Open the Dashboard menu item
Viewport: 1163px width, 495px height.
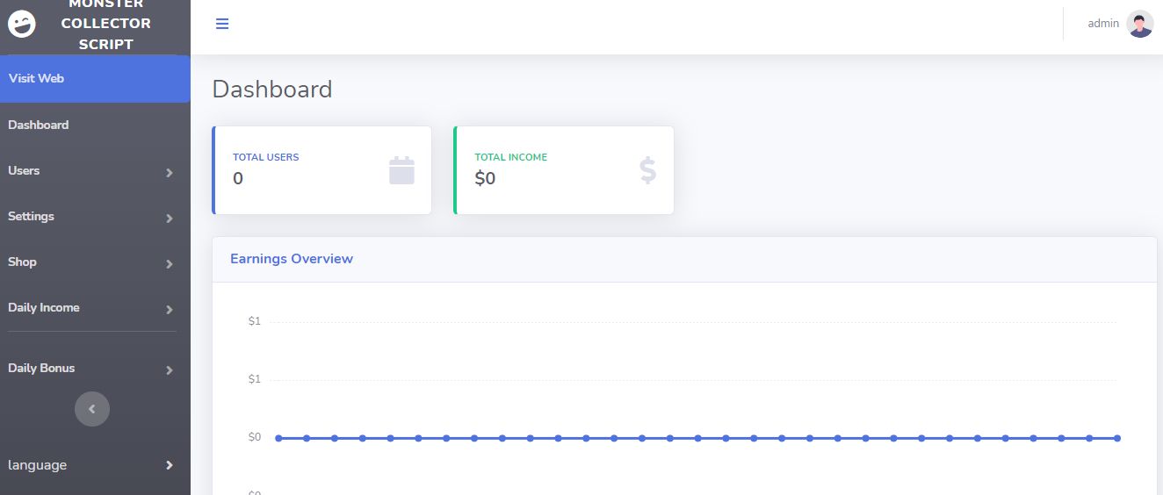[x=39, y=125]
